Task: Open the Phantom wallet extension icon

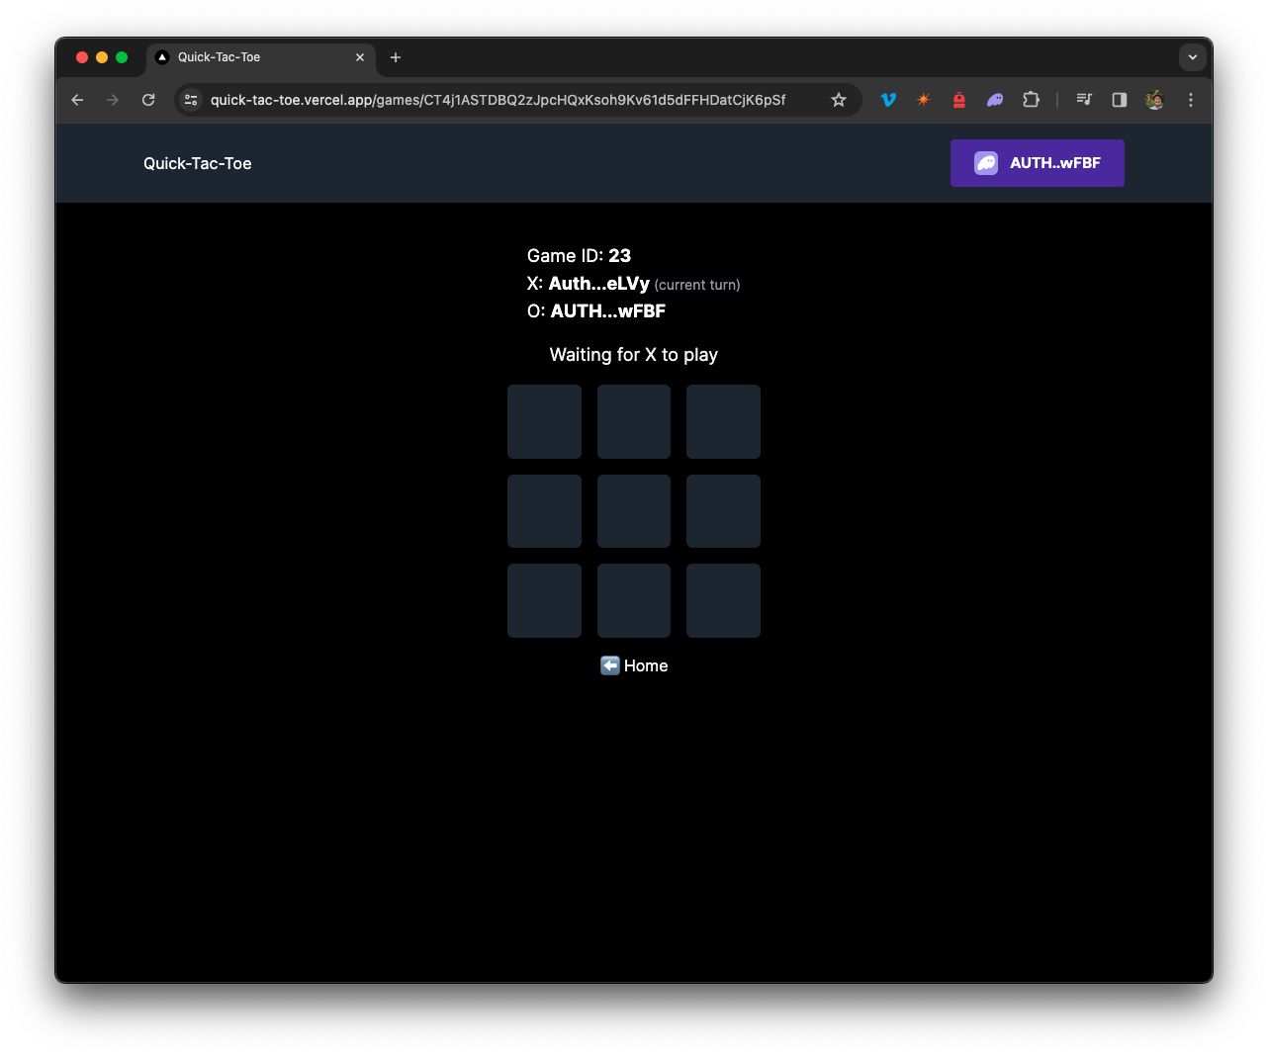Action: tap(995, 100)
